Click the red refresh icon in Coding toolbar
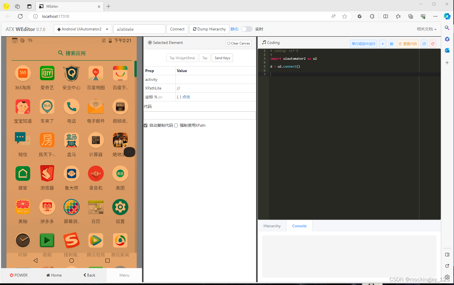This screenshot has height=285, width=454. click(433, 44)
